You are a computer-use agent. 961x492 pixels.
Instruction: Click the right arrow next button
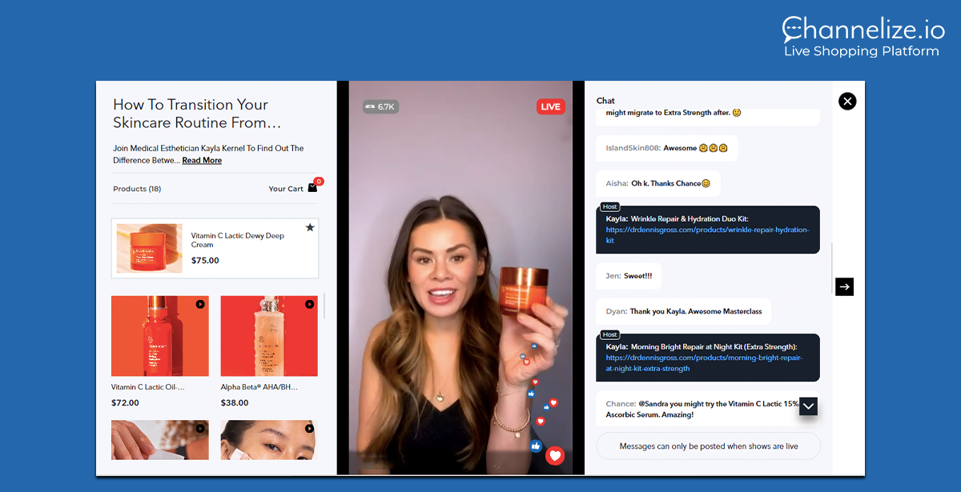tap(844, 286)
